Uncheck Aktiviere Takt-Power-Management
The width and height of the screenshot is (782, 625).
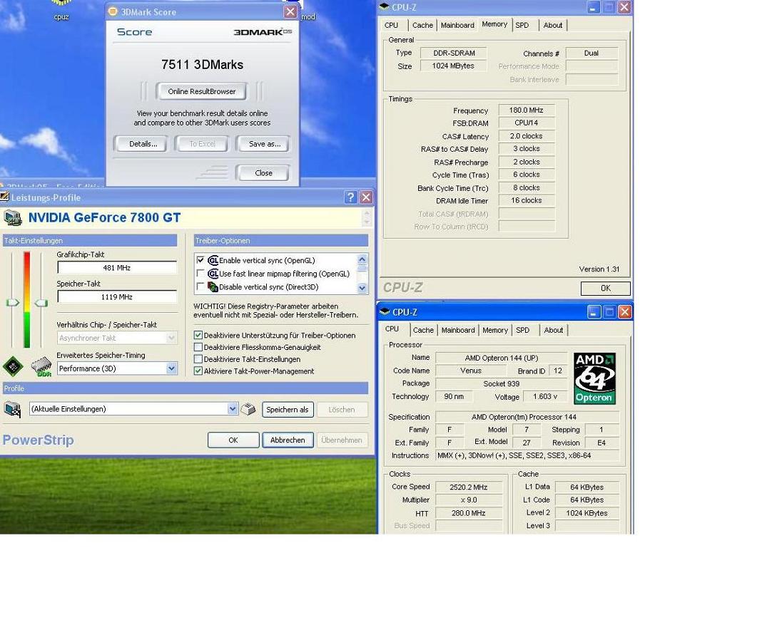pyautogui.click(x=198, y=371)
